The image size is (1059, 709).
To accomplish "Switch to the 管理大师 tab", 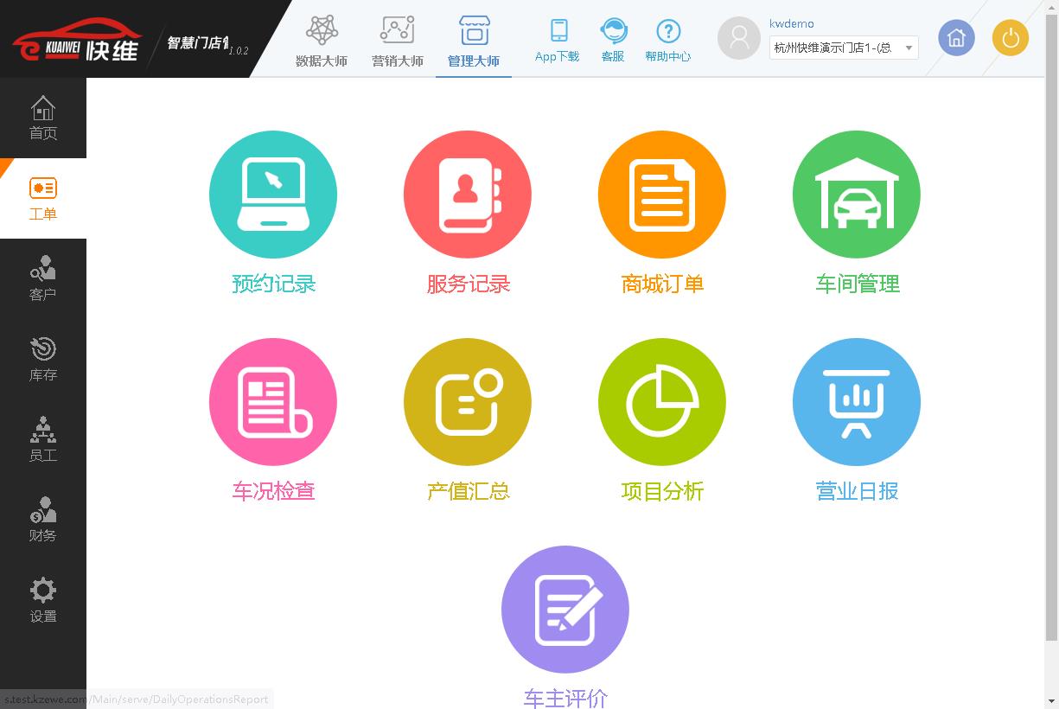I will point(474,41).
